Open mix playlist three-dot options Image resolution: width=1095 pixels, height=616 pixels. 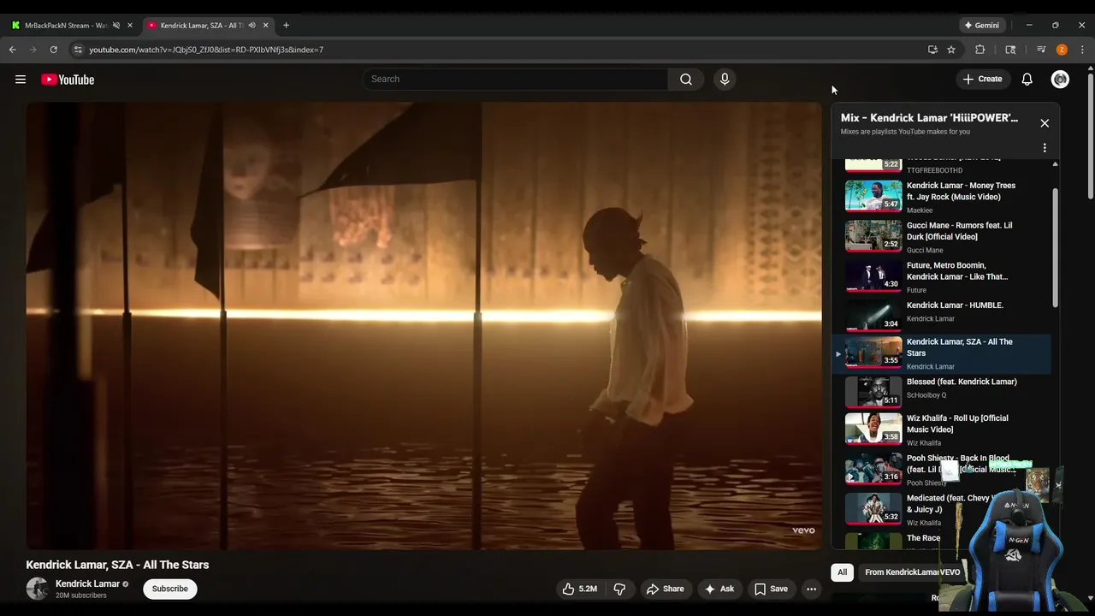pos(1045,148)
